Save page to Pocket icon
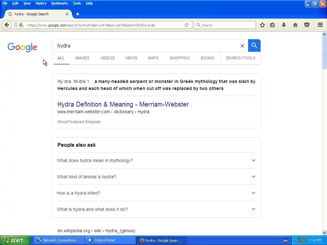327x245 pixels. coord(307,25)
